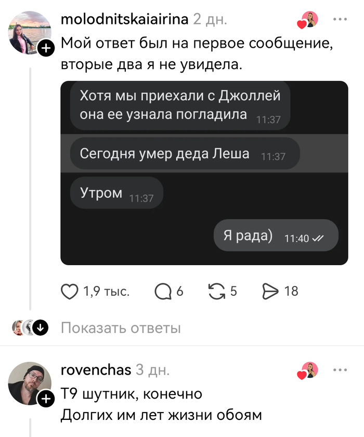Tap liked-by-author avatar badge on rovenchas post

(x=308, y=371)
